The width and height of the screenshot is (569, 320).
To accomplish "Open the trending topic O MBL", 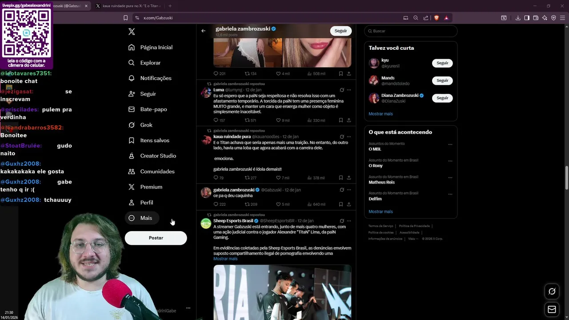I will [375, 149].
